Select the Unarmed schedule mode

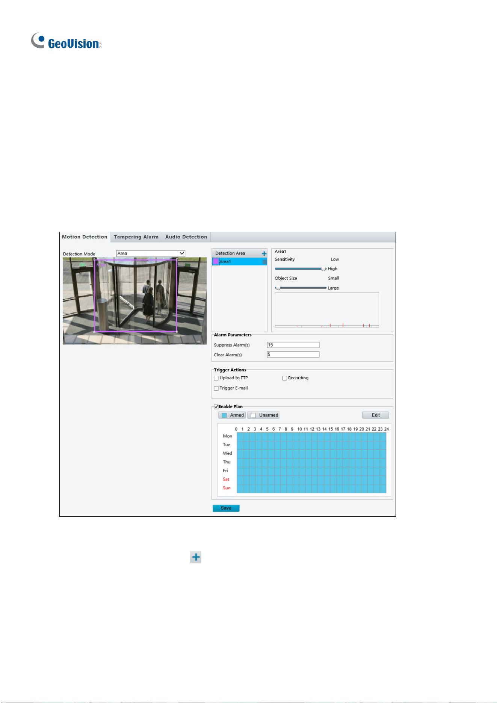tap(264, 415)
